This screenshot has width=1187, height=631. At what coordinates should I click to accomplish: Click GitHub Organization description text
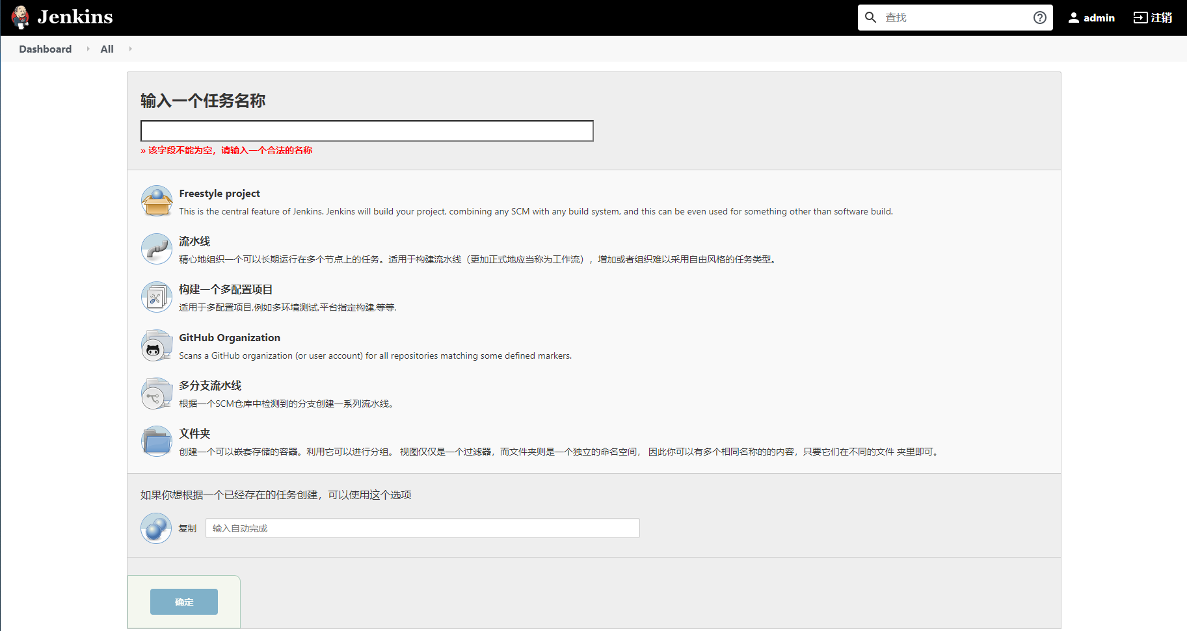[x=375, y=355]
